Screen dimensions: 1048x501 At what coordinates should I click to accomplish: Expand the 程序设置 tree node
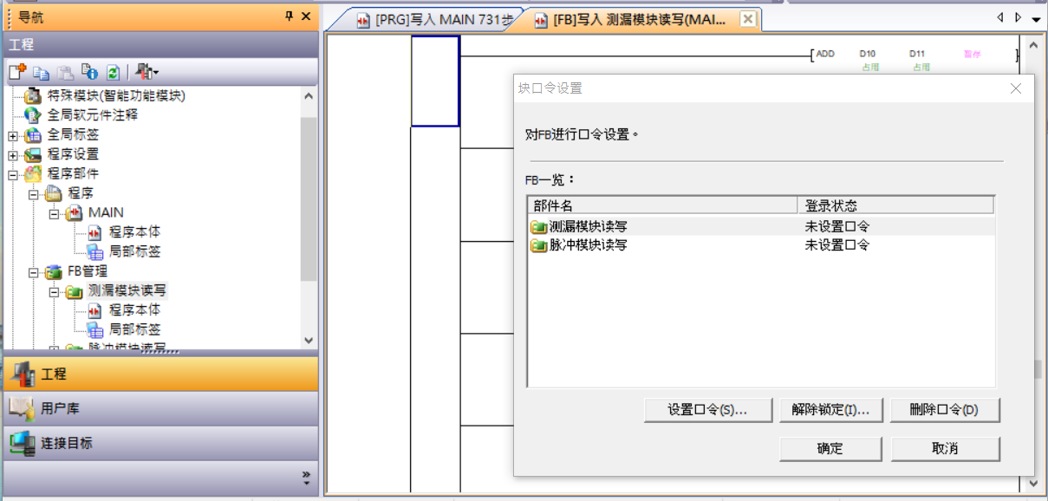13,155
